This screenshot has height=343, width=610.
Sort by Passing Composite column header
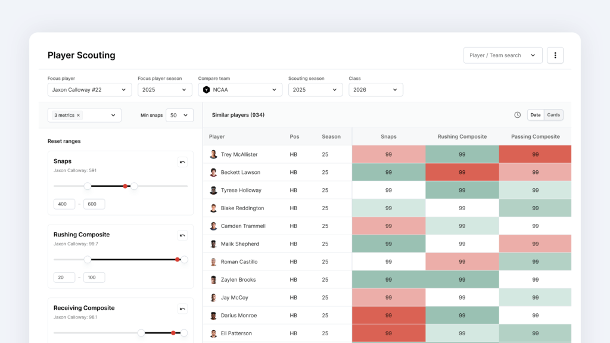pos(535,136)
